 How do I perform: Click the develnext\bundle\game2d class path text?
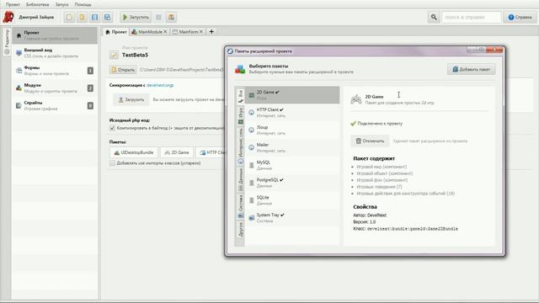pos(412,229)
